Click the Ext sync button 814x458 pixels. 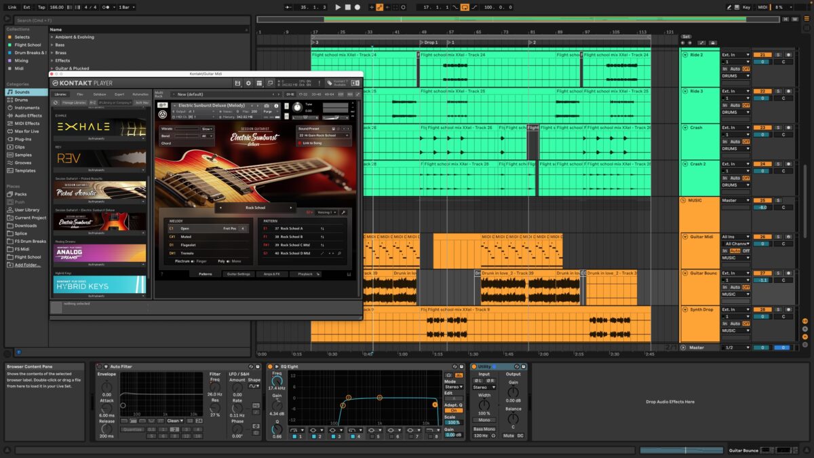[x=27, y=7]
